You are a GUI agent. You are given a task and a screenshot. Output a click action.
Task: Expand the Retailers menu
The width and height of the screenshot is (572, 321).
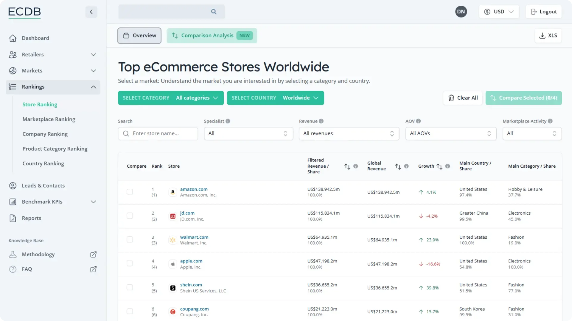(53, 55)
